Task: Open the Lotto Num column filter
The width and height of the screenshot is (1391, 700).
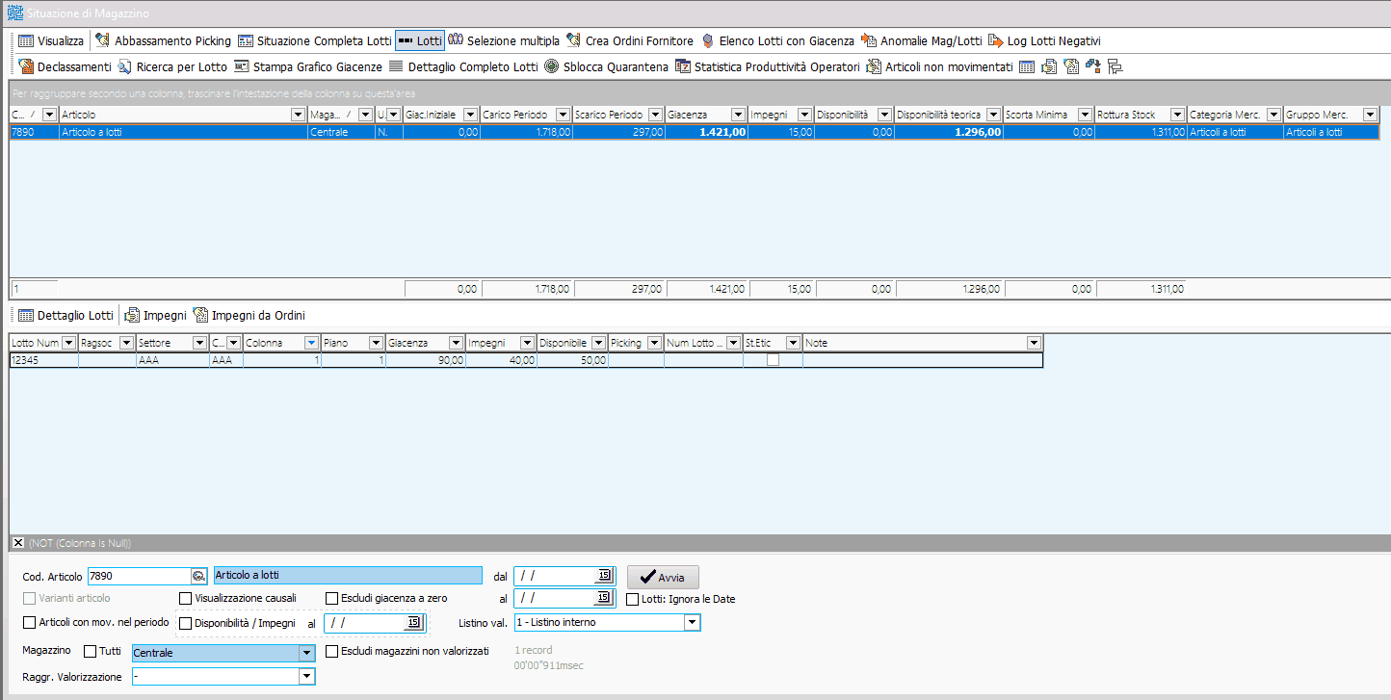Action: (69, 343)
